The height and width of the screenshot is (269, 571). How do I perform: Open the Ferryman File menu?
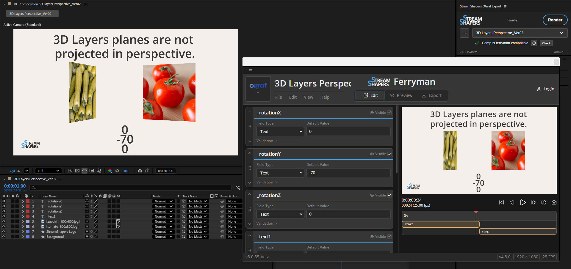coord(279,97)
